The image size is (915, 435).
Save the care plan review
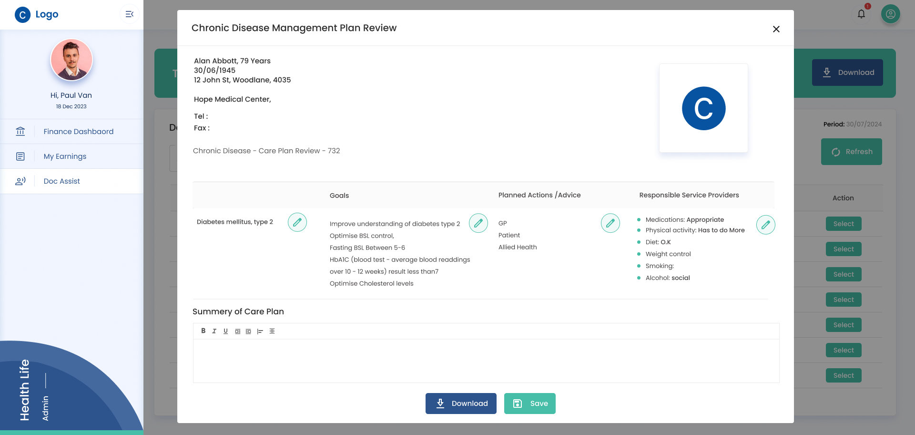[530, 404]
